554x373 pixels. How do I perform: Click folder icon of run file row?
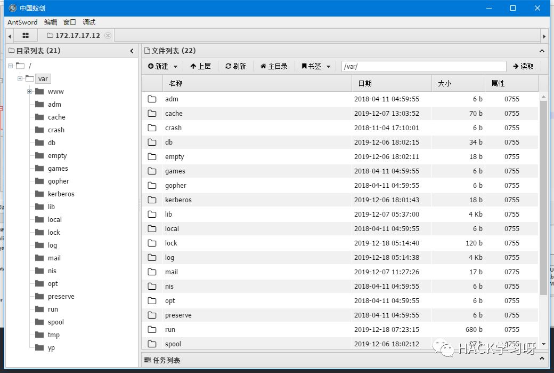tap(152, 329)
